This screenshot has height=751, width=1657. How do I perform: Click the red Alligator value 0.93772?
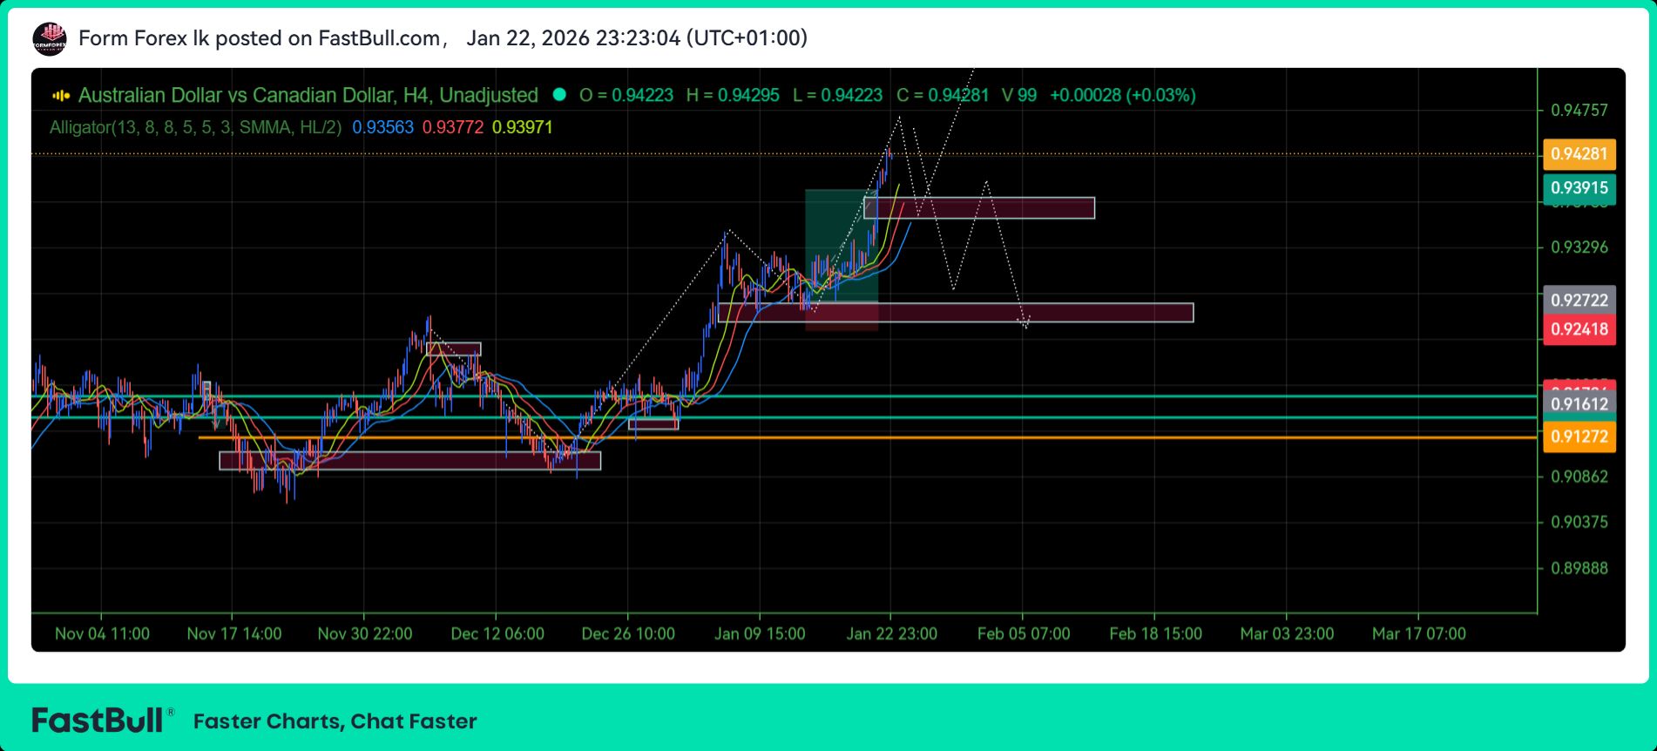(x=452, y=127)
